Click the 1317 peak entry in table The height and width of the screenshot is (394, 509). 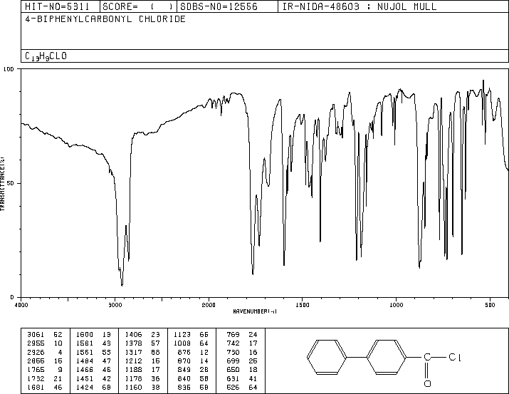142,352
